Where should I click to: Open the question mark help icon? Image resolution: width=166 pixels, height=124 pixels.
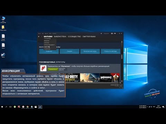point(121,86)
